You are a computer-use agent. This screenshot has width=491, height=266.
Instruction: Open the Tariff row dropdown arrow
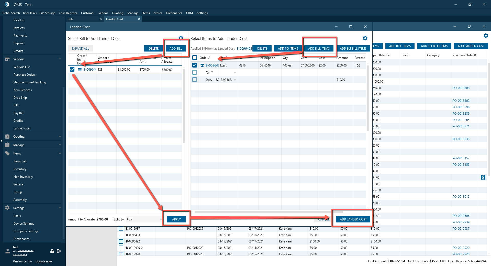[235, 73]
